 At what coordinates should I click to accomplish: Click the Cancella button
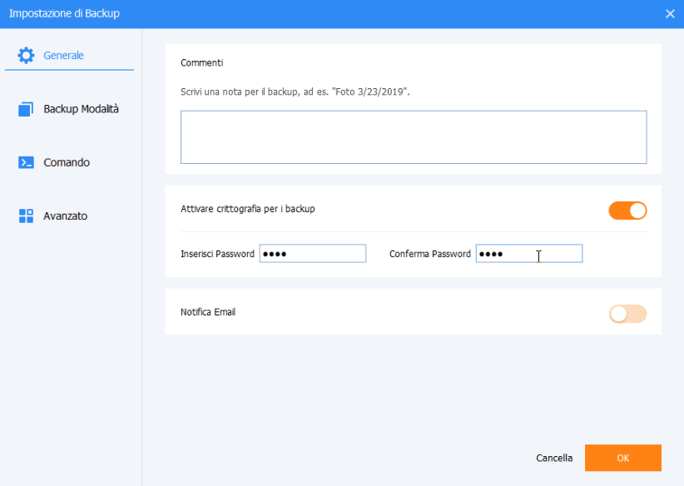click(554, 458)
